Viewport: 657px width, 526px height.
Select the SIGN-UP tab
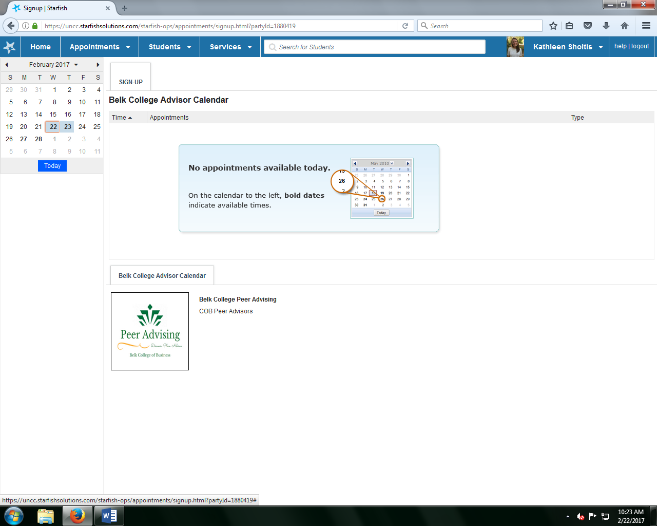[131, 77]
